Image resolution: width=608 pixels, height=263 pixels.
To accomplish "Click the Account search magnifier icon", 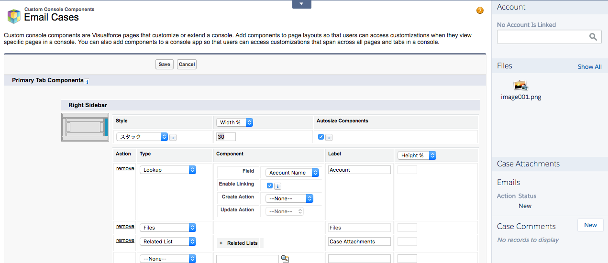I will [x=593, y=37].
